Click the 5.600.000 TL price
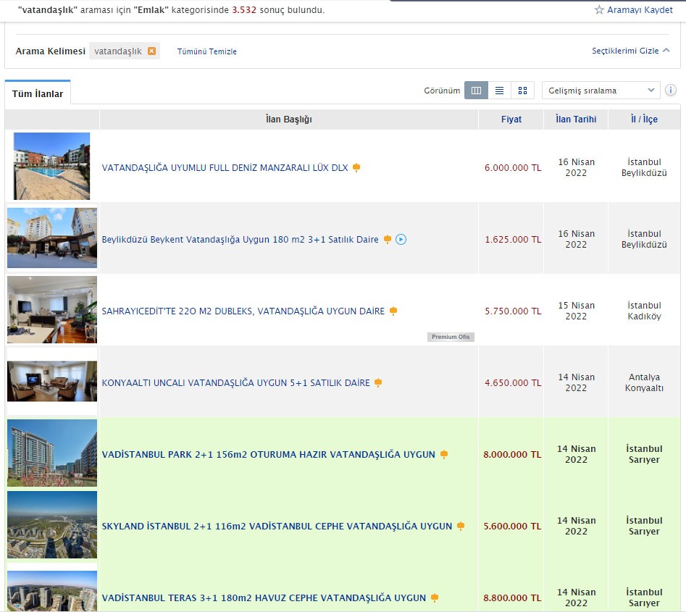This screenshot has height=612, width=686. click(512, 527)
